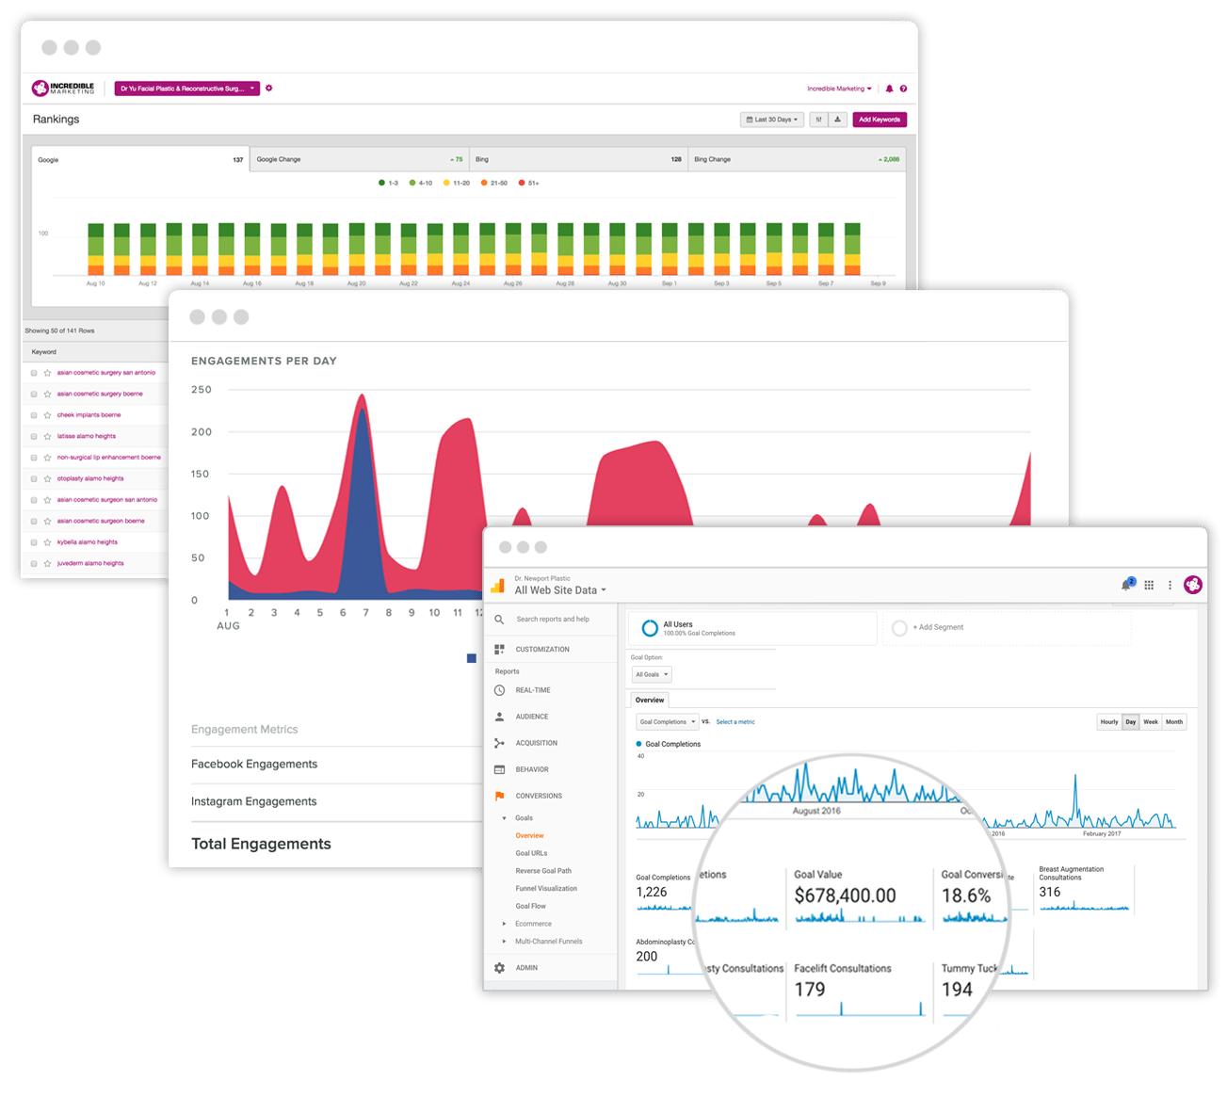Star the keyword 'asian cosmetic surgery san antonio'
The image size is (1227, 1097).
(x=47, y=373)
